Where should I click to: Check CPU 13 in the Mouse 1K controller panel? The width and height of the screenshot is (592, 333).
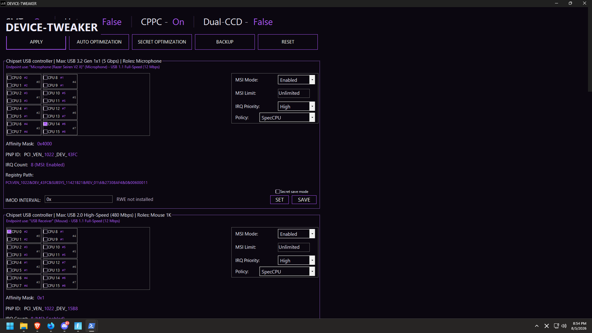[x=45, y=270]
